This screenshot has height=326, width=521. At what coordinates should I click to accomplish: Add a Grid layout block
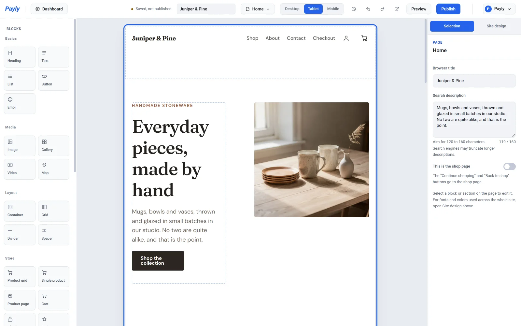[x=53, y=211]
